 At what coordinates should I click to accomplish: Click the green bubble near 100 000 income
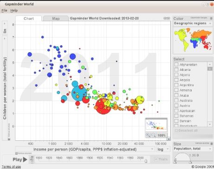point(159,101)
